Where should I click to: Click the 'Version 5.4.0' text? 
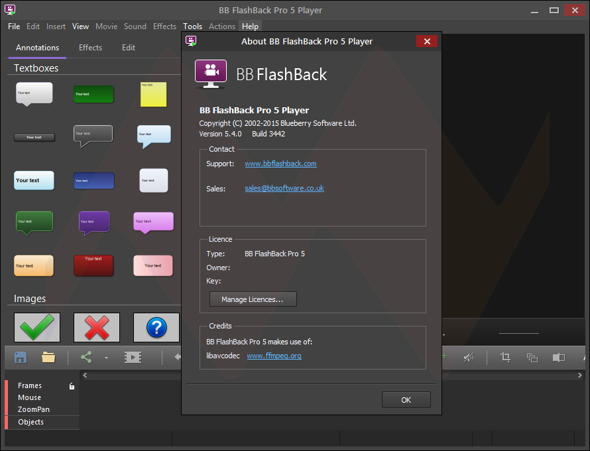point(220,134)
